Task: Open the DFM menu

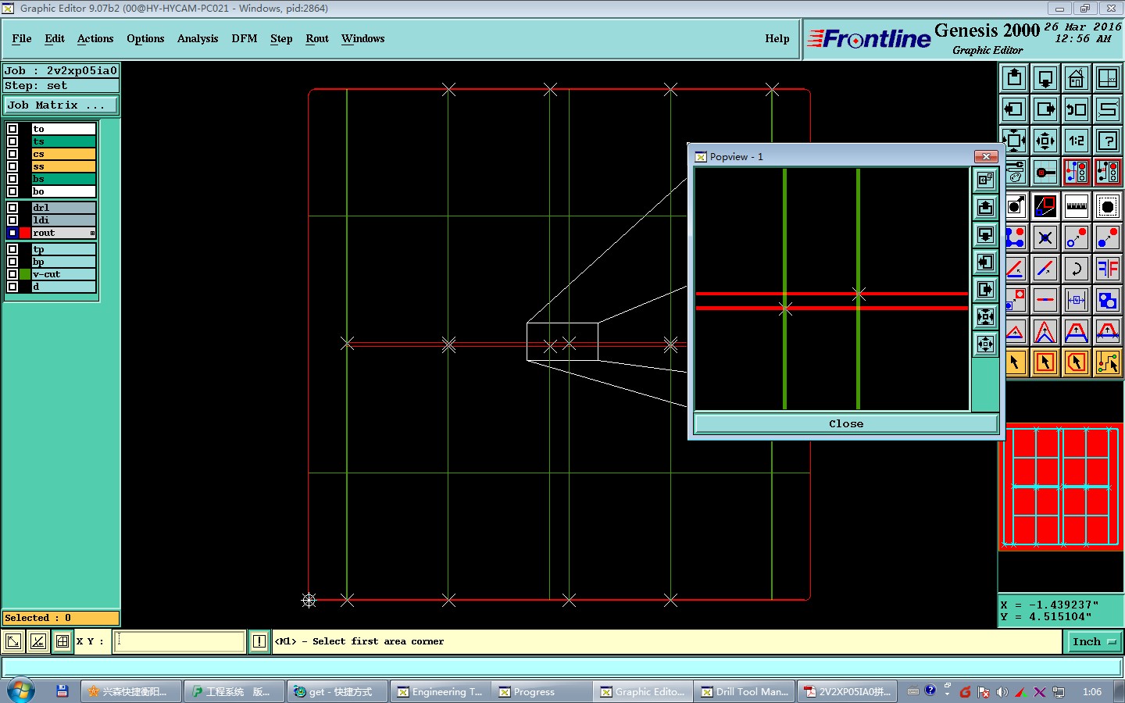Action: tap(245, 38)
